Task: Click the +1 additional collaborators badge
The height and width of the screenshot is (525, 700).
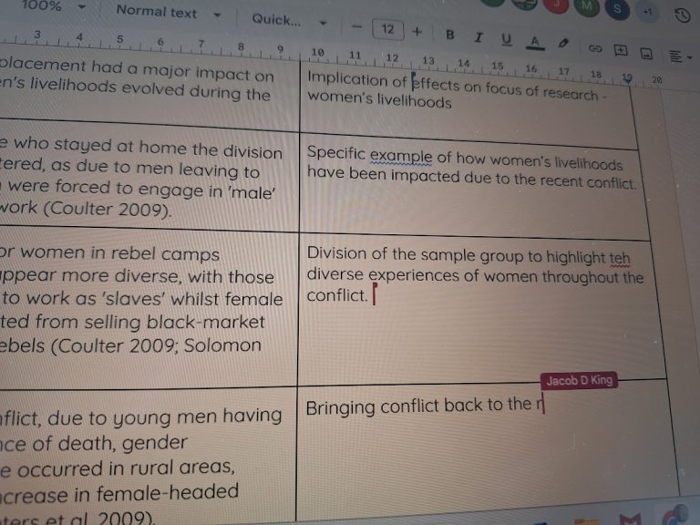Action: click(647, 11)
